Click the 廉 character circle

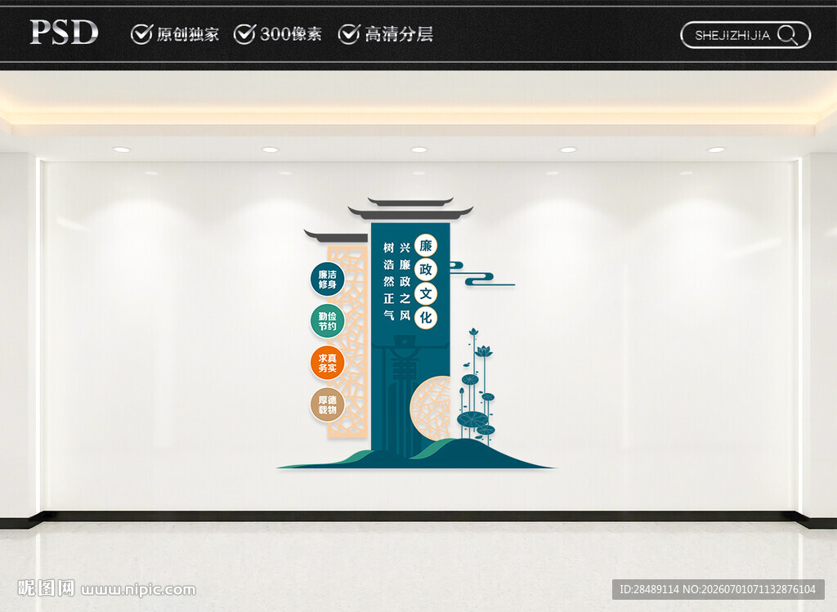[x=425, y=245]
